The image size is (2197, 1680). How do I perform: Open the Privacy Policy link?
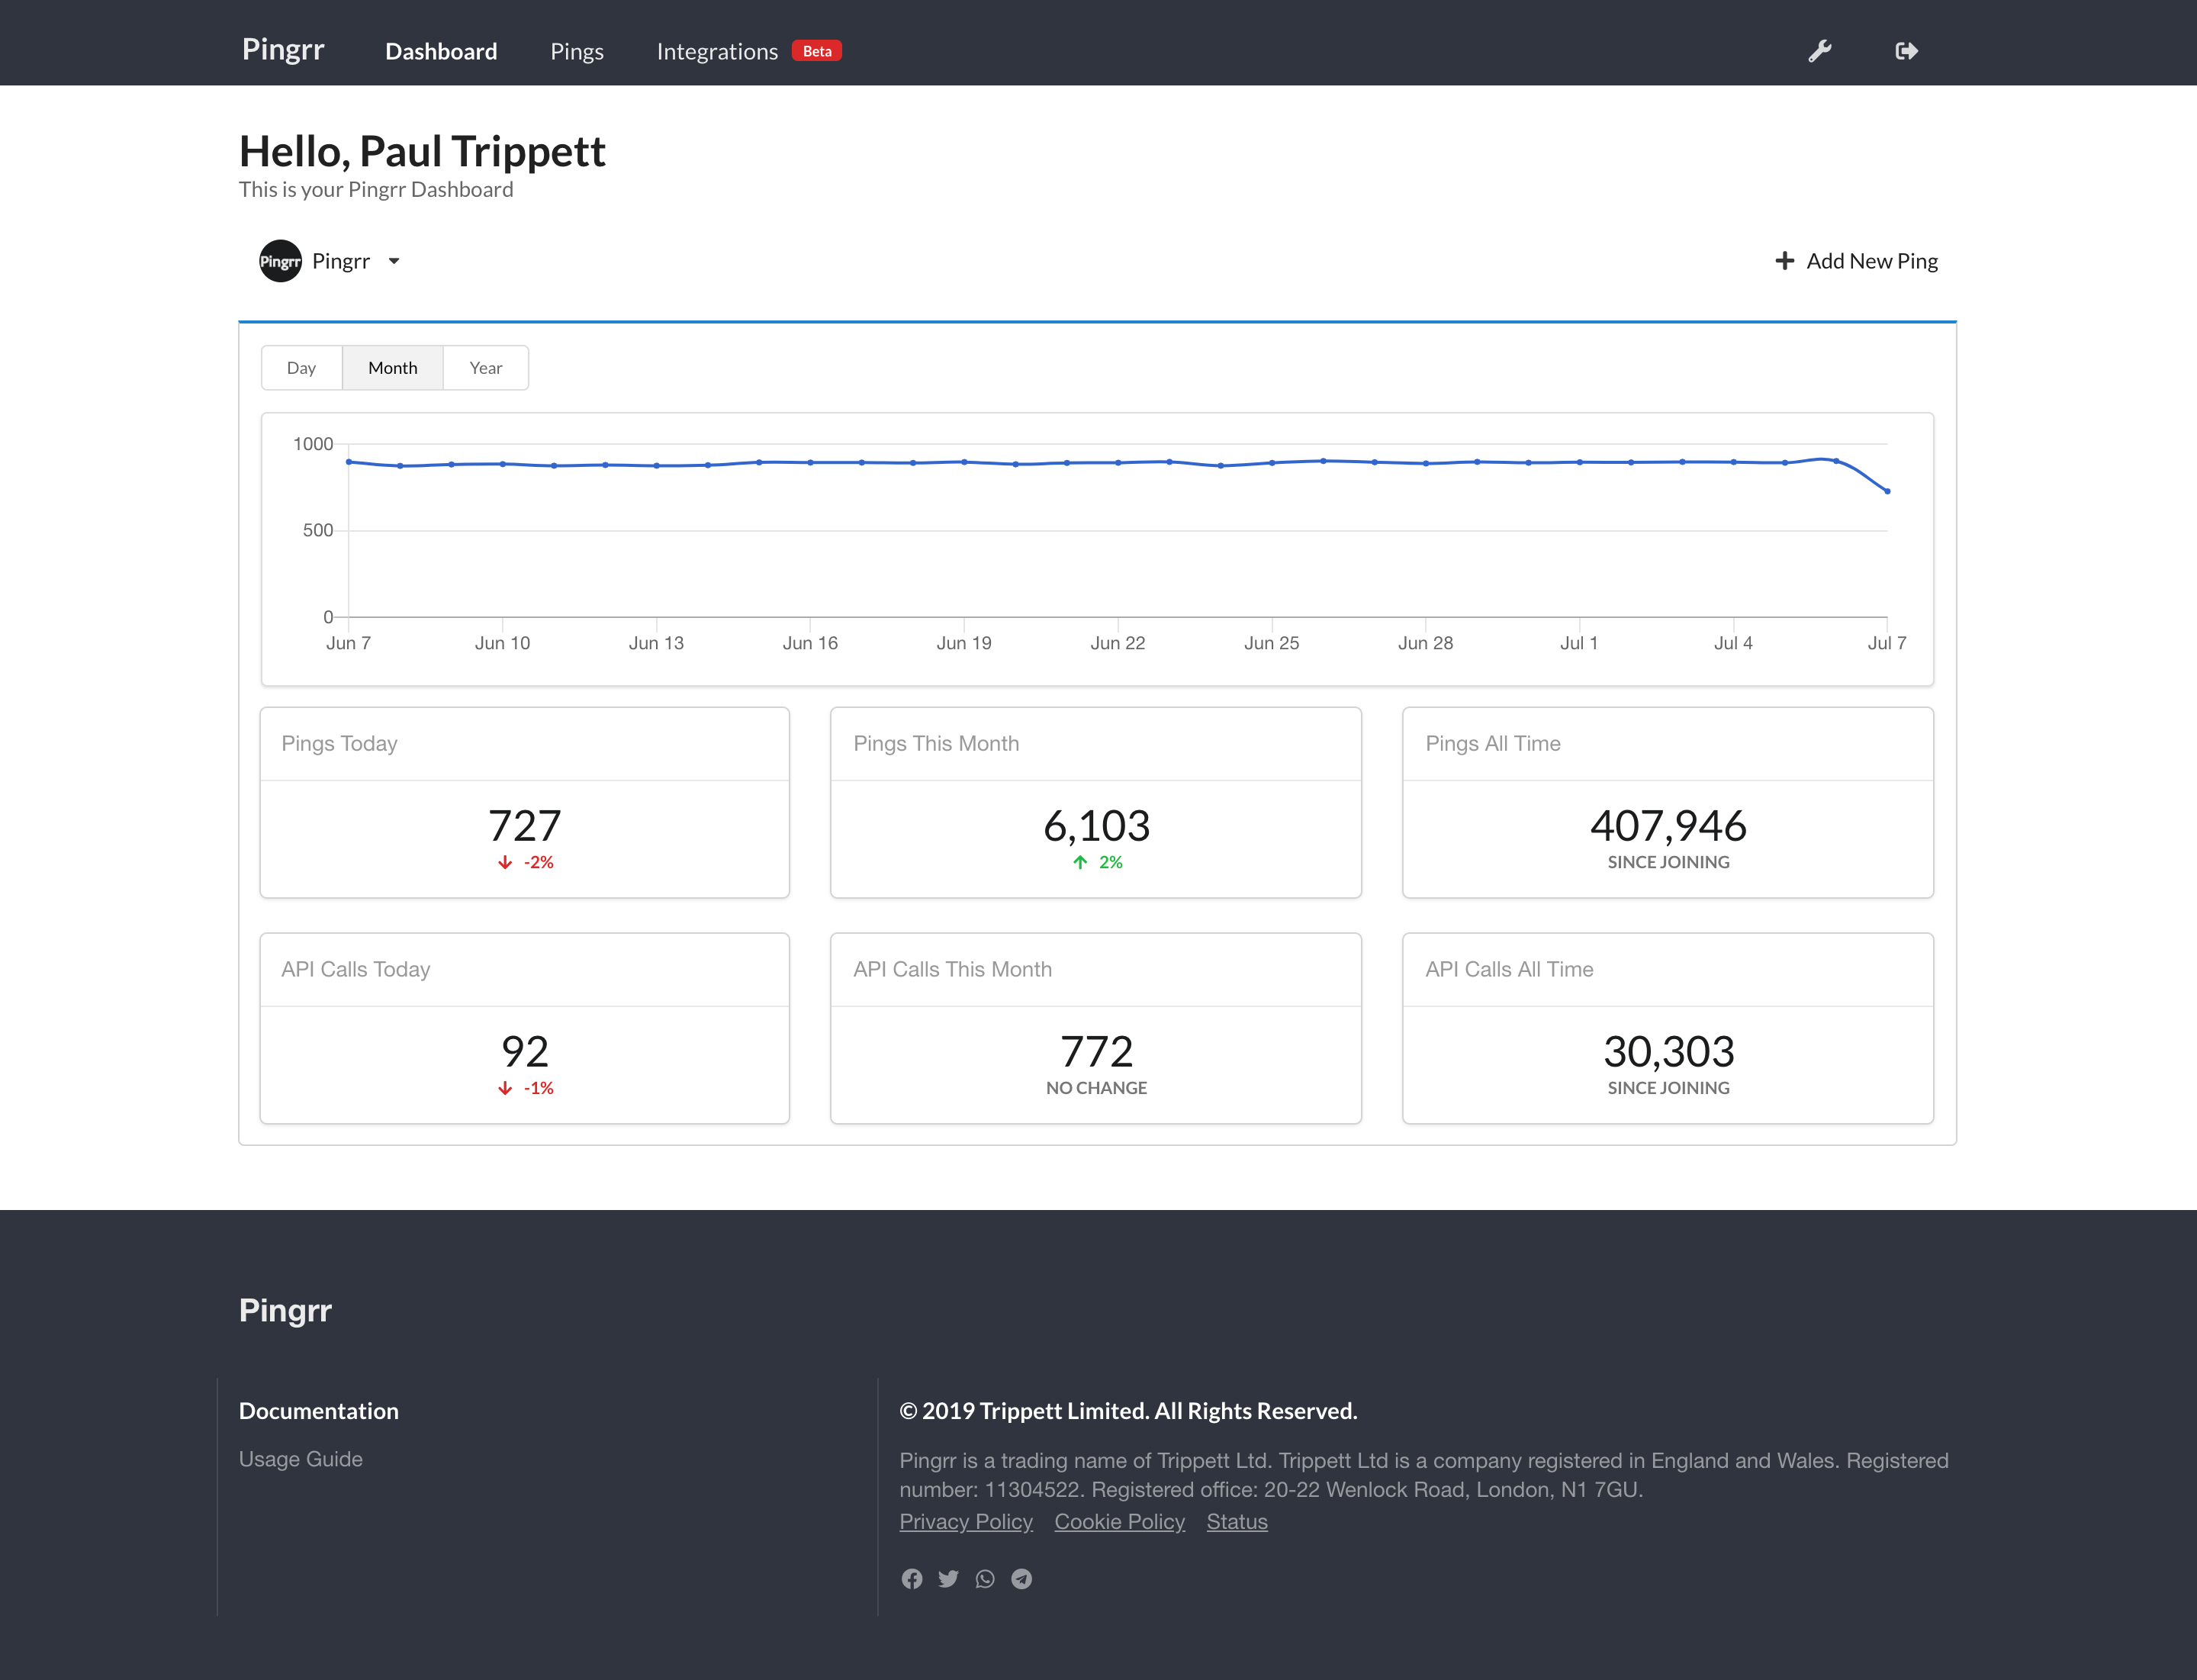tap(965, 1521)
